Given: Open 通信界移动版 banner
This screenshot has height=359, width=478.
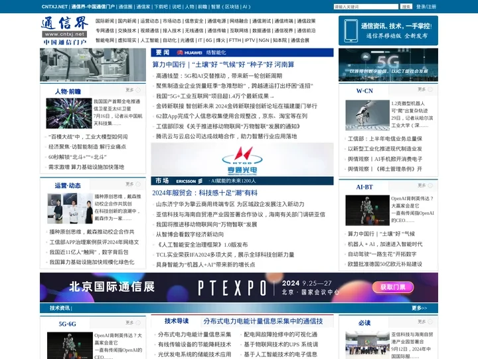Looking at the screenshot, I should 388,31.
